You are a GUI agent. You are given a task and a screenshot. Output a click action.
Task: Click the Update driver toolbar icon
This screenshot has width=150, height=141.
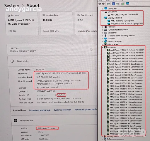122,4
